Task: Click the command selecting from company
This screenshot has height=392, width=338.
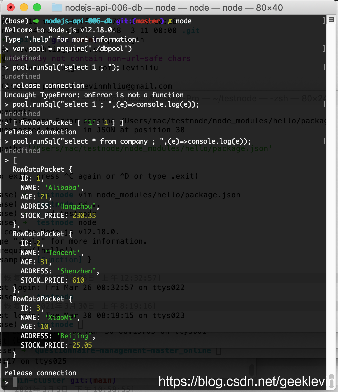Action: (132, 141)
